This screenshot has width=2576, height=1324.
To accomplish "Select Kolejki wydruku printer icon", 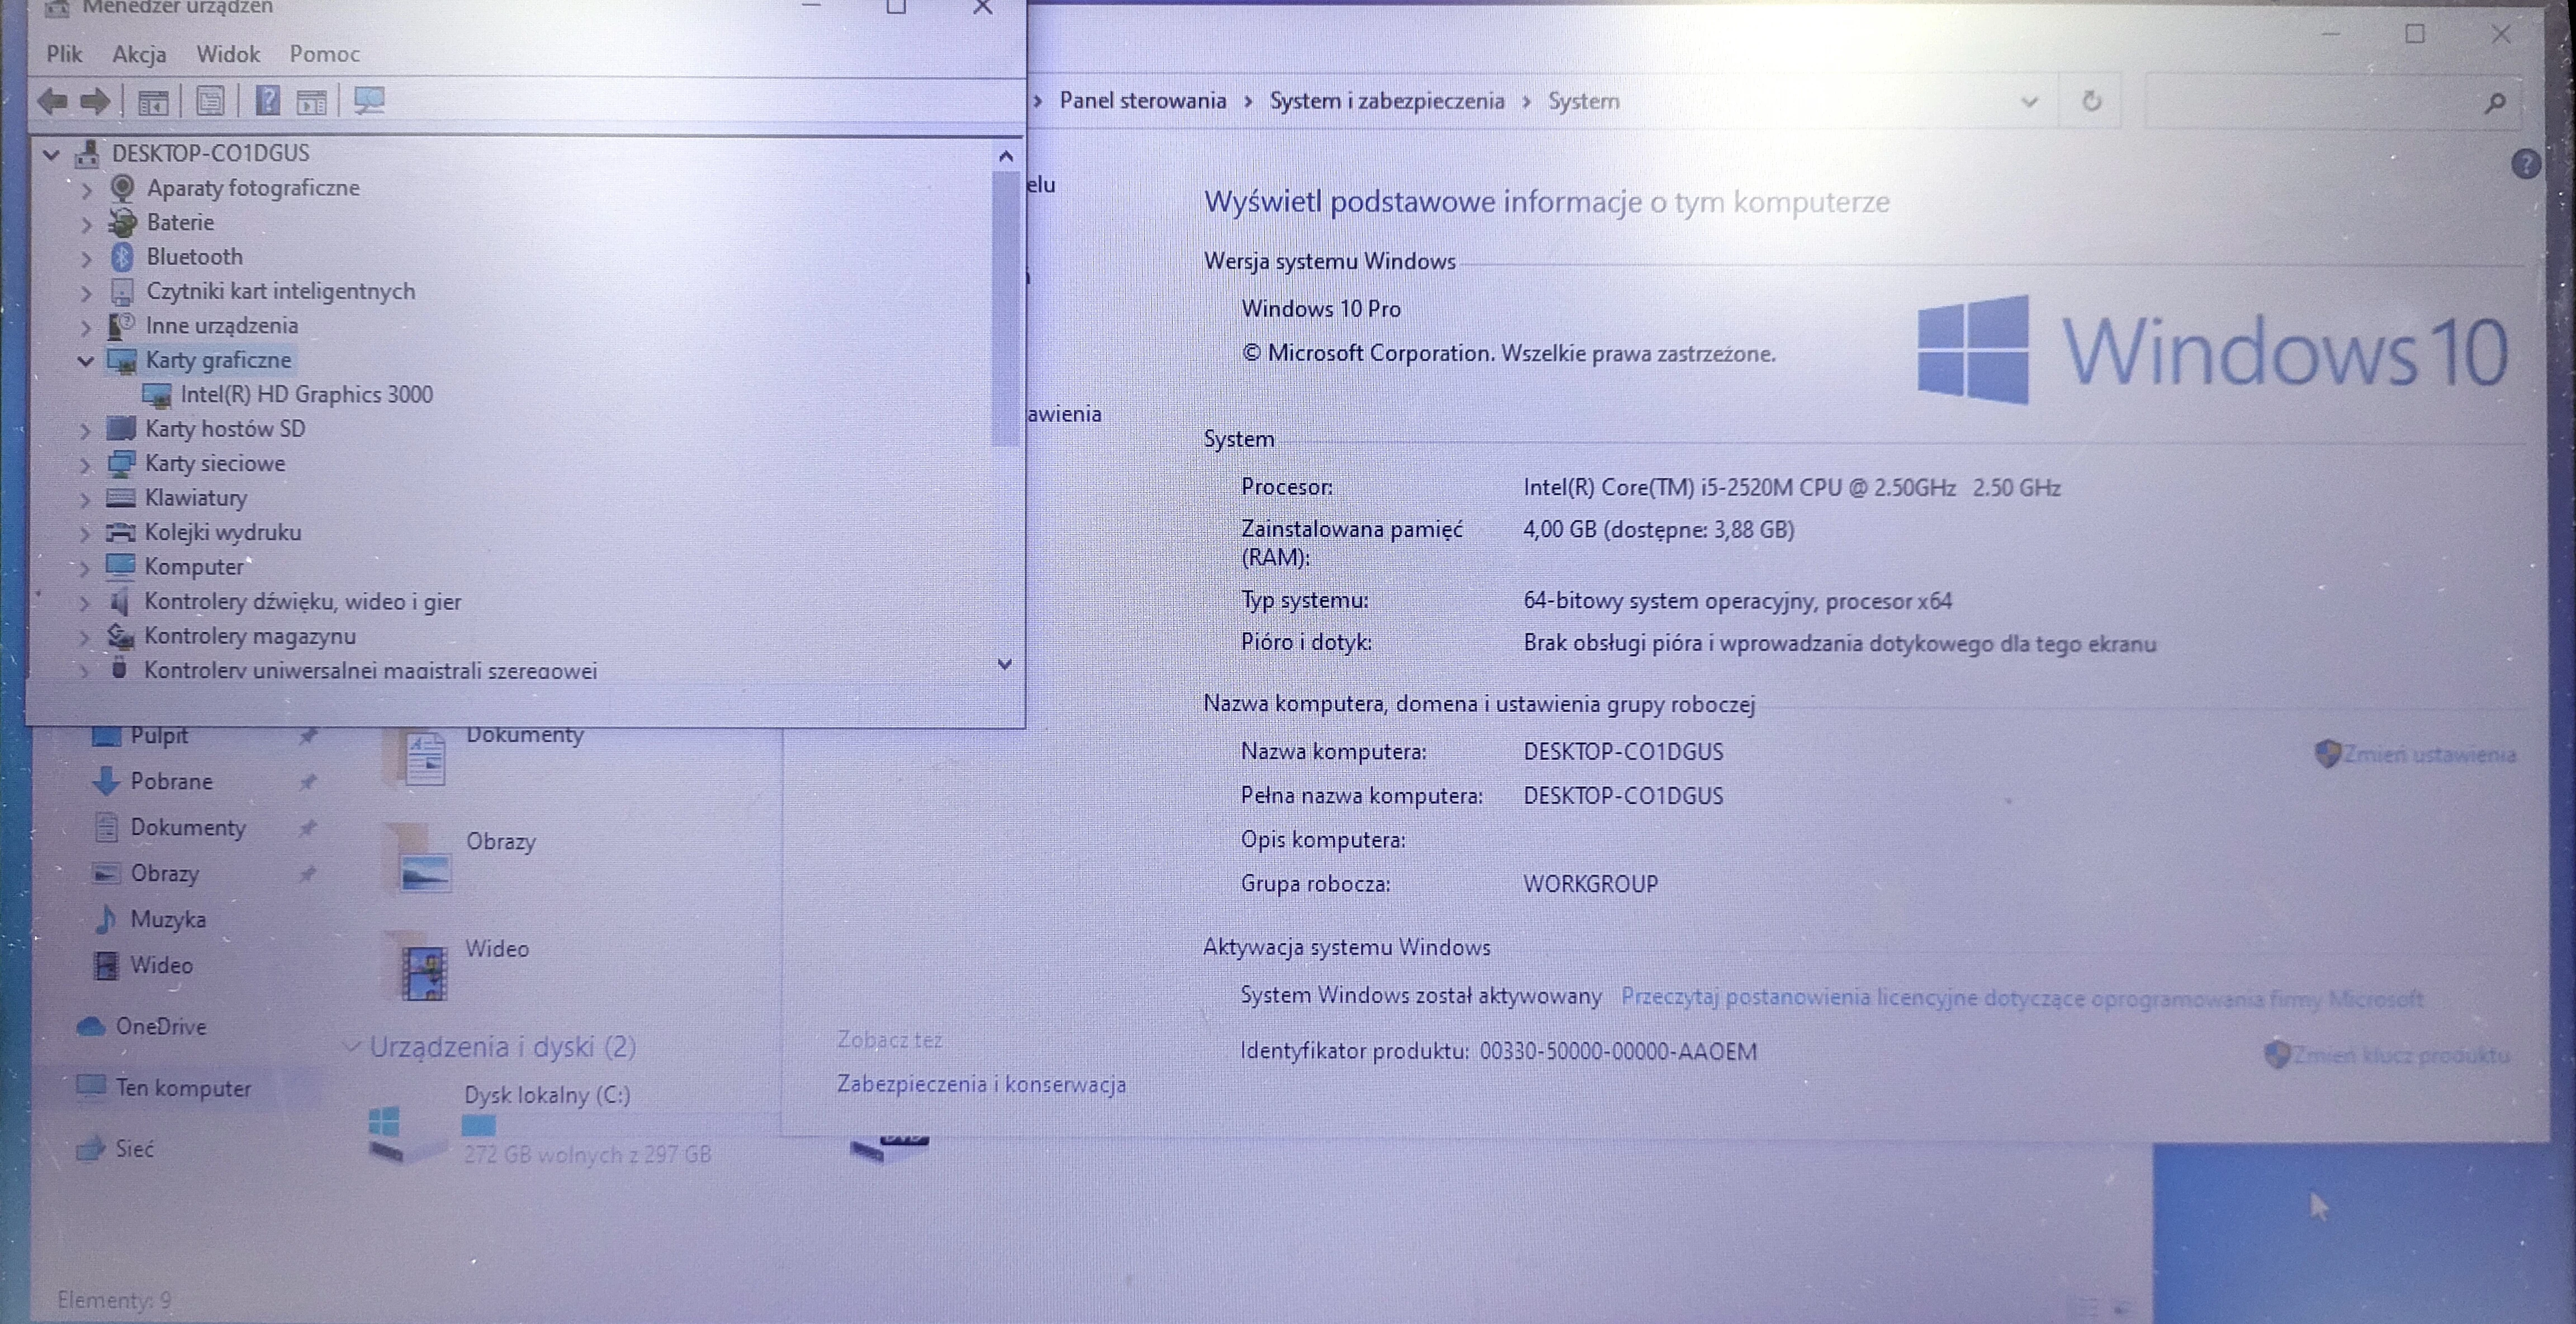I will (121, 532).
